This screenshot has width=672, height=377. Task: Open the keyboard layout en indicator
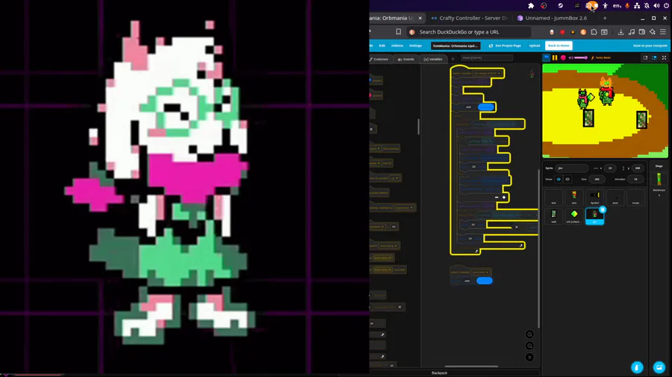pos(617,5)
